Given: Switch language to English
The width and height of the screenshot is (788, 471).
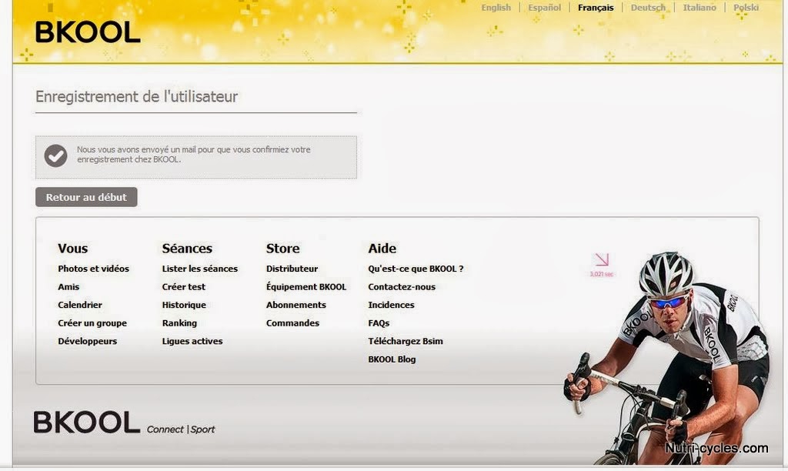Looking at the screenshot, I should click(496, 8).
